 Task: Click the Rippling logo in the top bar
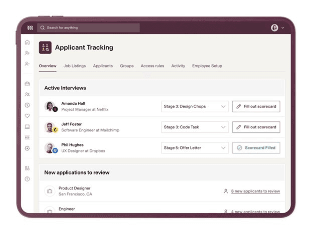point(29,28)
